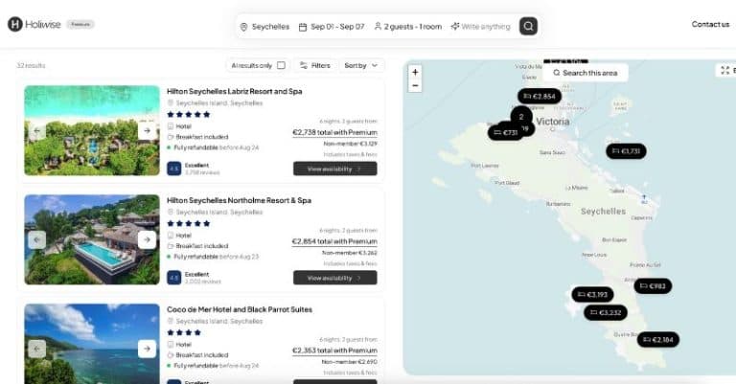Open the Contact us link
736x384 pixels.
click(710, 24)
